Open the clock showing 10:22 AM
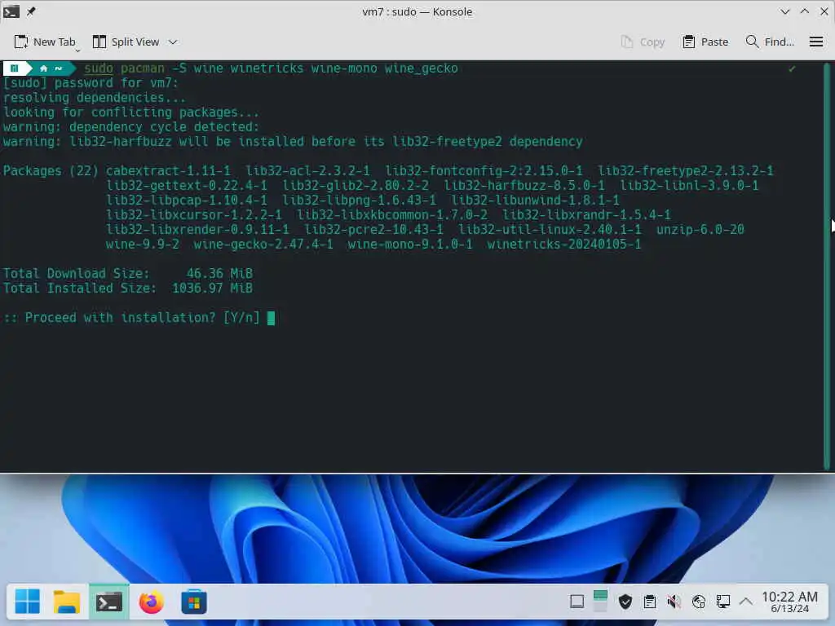The width and height of the screenshot is (835, 626). pyautogui.click(x=789, y=602)
